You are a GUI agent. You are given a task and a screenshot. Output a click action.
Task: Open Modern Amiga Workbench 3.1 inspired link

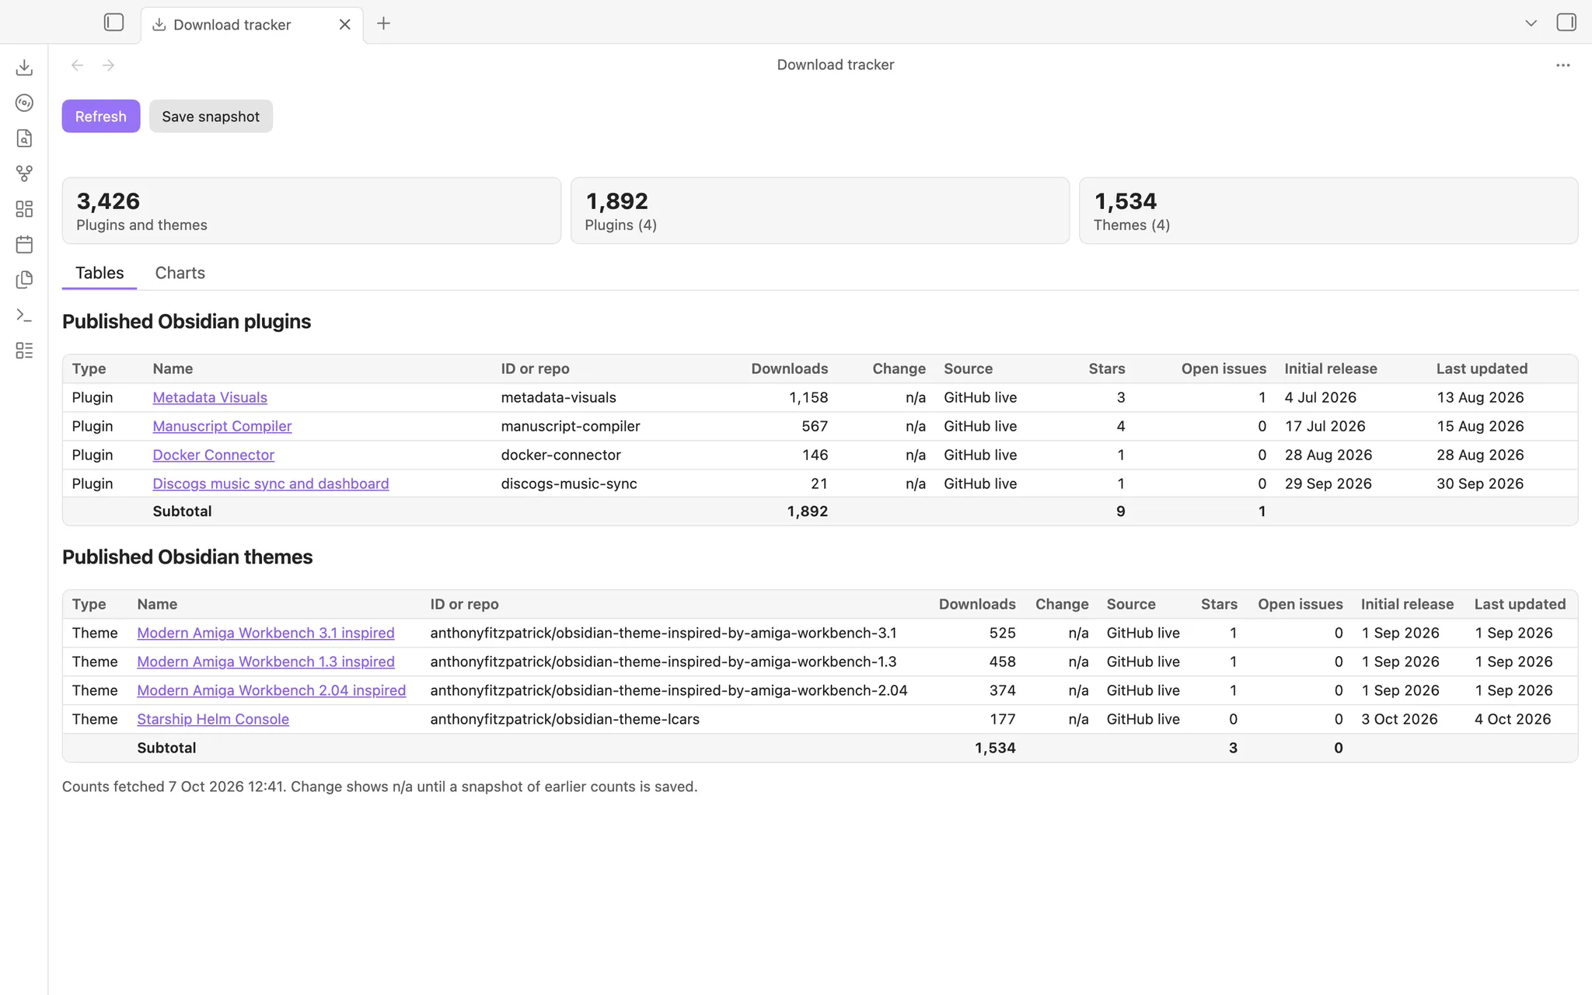coord(266,633)
